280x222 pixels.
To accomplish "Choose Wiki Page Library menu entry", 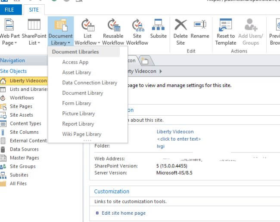I will point(82,134).
